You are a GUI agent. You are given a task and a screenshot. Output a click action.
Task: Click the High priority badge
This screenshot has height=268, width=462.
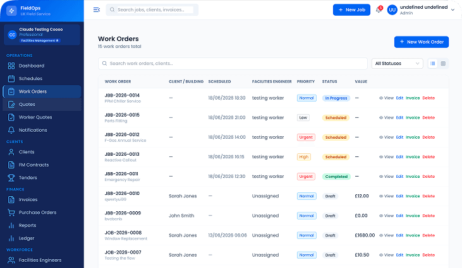point(304,157)
